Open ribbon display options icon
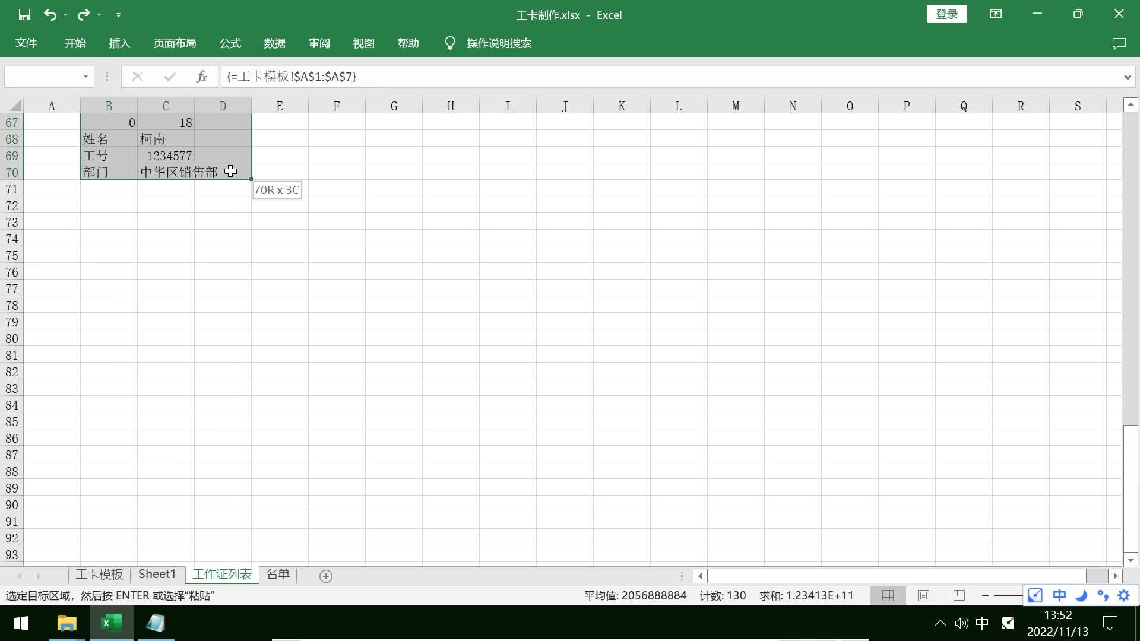Image resolution: width=1140 pixels, height=641 pixels. click(996, 14)
